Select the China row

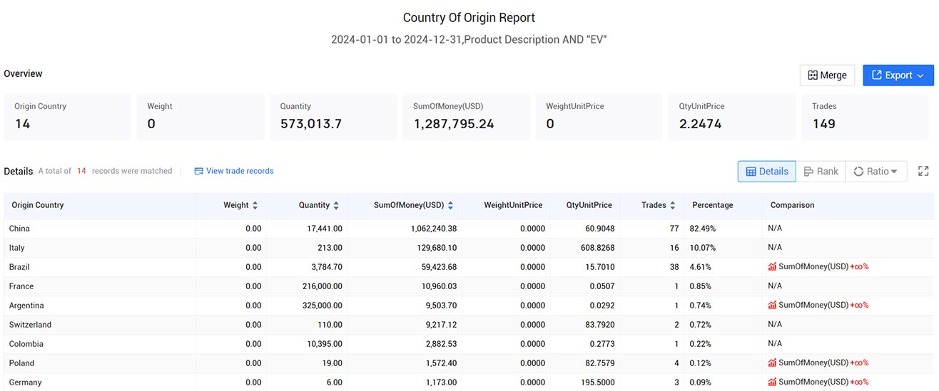(469, 229)
